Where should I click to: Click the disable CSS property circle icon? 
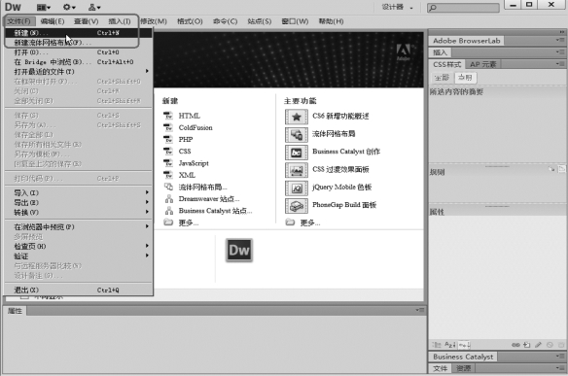click(x=550, y=345)
